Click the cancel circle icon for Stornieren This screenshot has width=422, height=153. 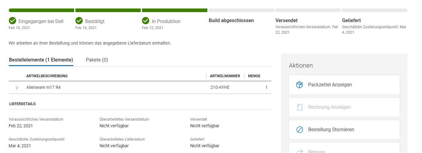(x=299, y=130)
